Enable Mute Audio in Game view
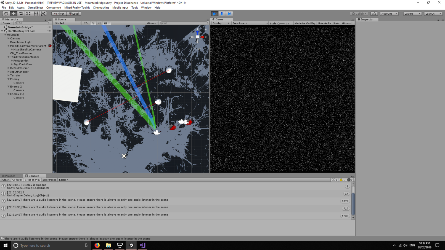Viewport: 445px width, 250px height. 324,23
